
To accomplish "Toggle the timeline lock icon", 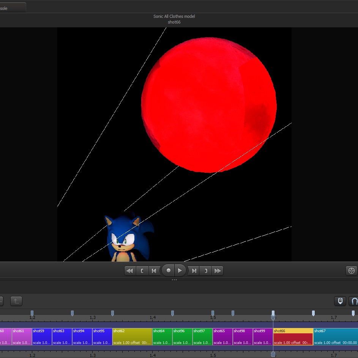I will point(340,301).
